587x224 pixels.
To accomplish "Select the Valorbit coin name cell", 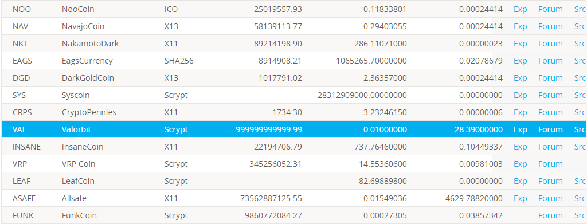I will (76, 130).
